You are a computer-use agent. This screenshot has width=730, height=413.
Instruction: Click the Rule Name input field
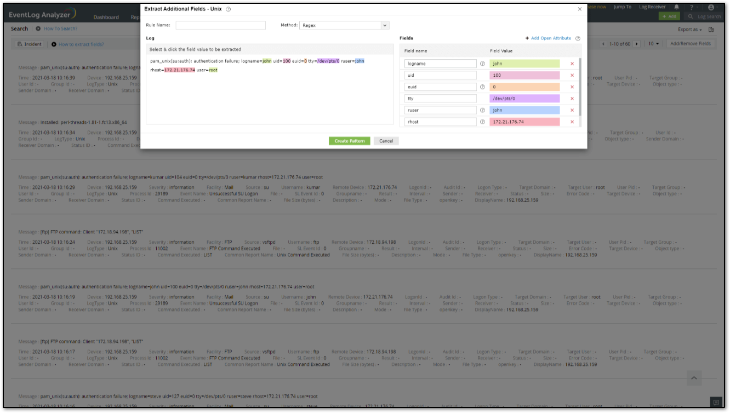(220, 25)
